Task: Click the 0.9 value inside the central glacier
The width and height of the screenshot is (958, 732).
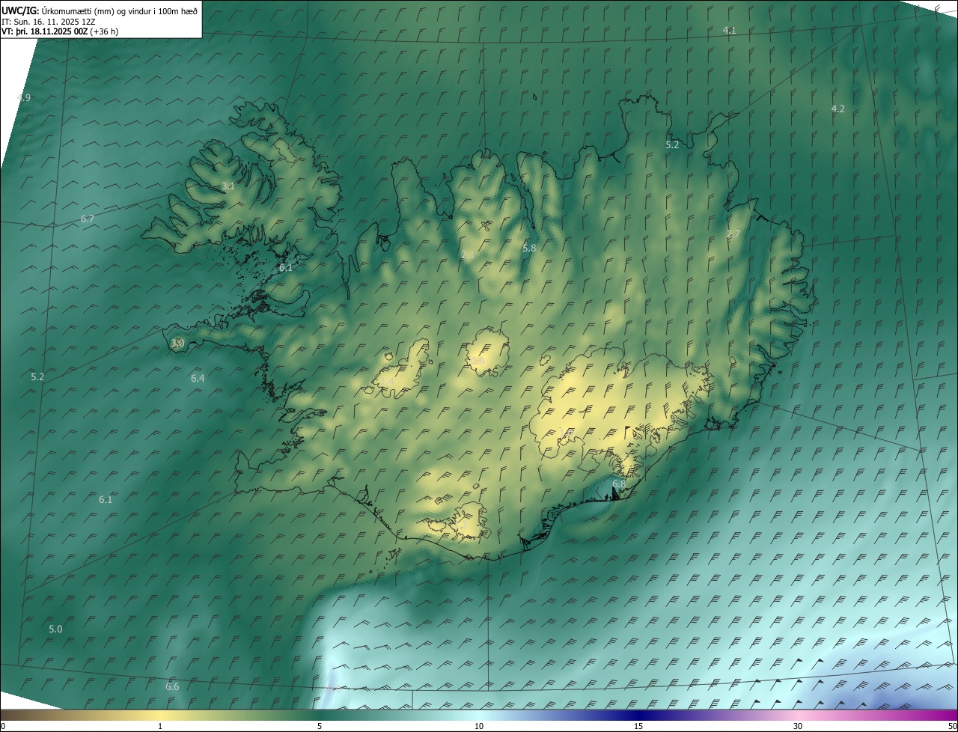Action: (x=478, y=361)
